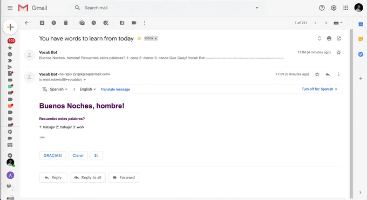Open Settings gear
Image resolution: width=367 pixels, height=200 pixels.
[334, 8]
